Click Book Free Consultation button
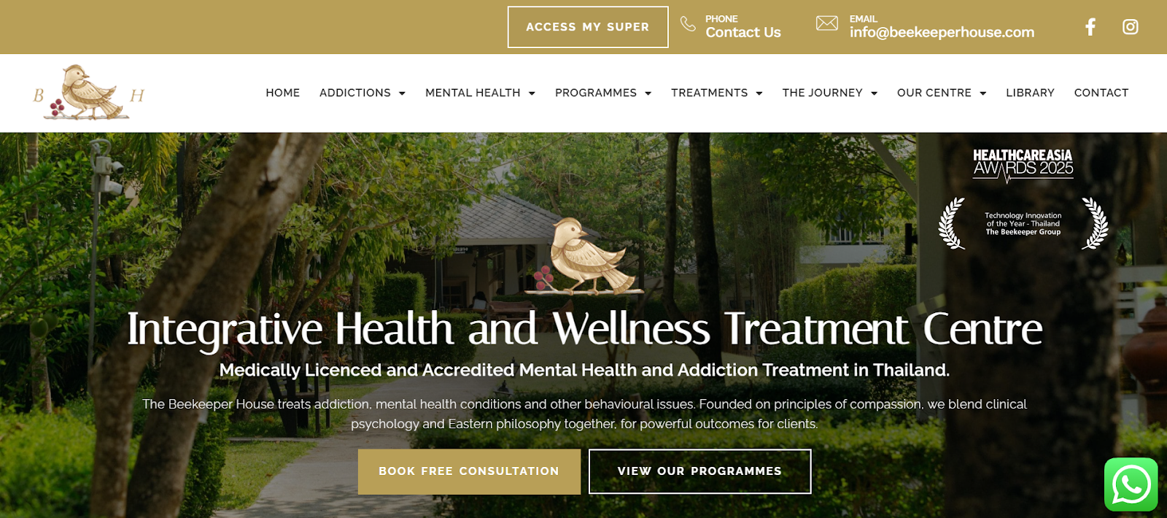The image size is (1167, 518). point(469,471)
